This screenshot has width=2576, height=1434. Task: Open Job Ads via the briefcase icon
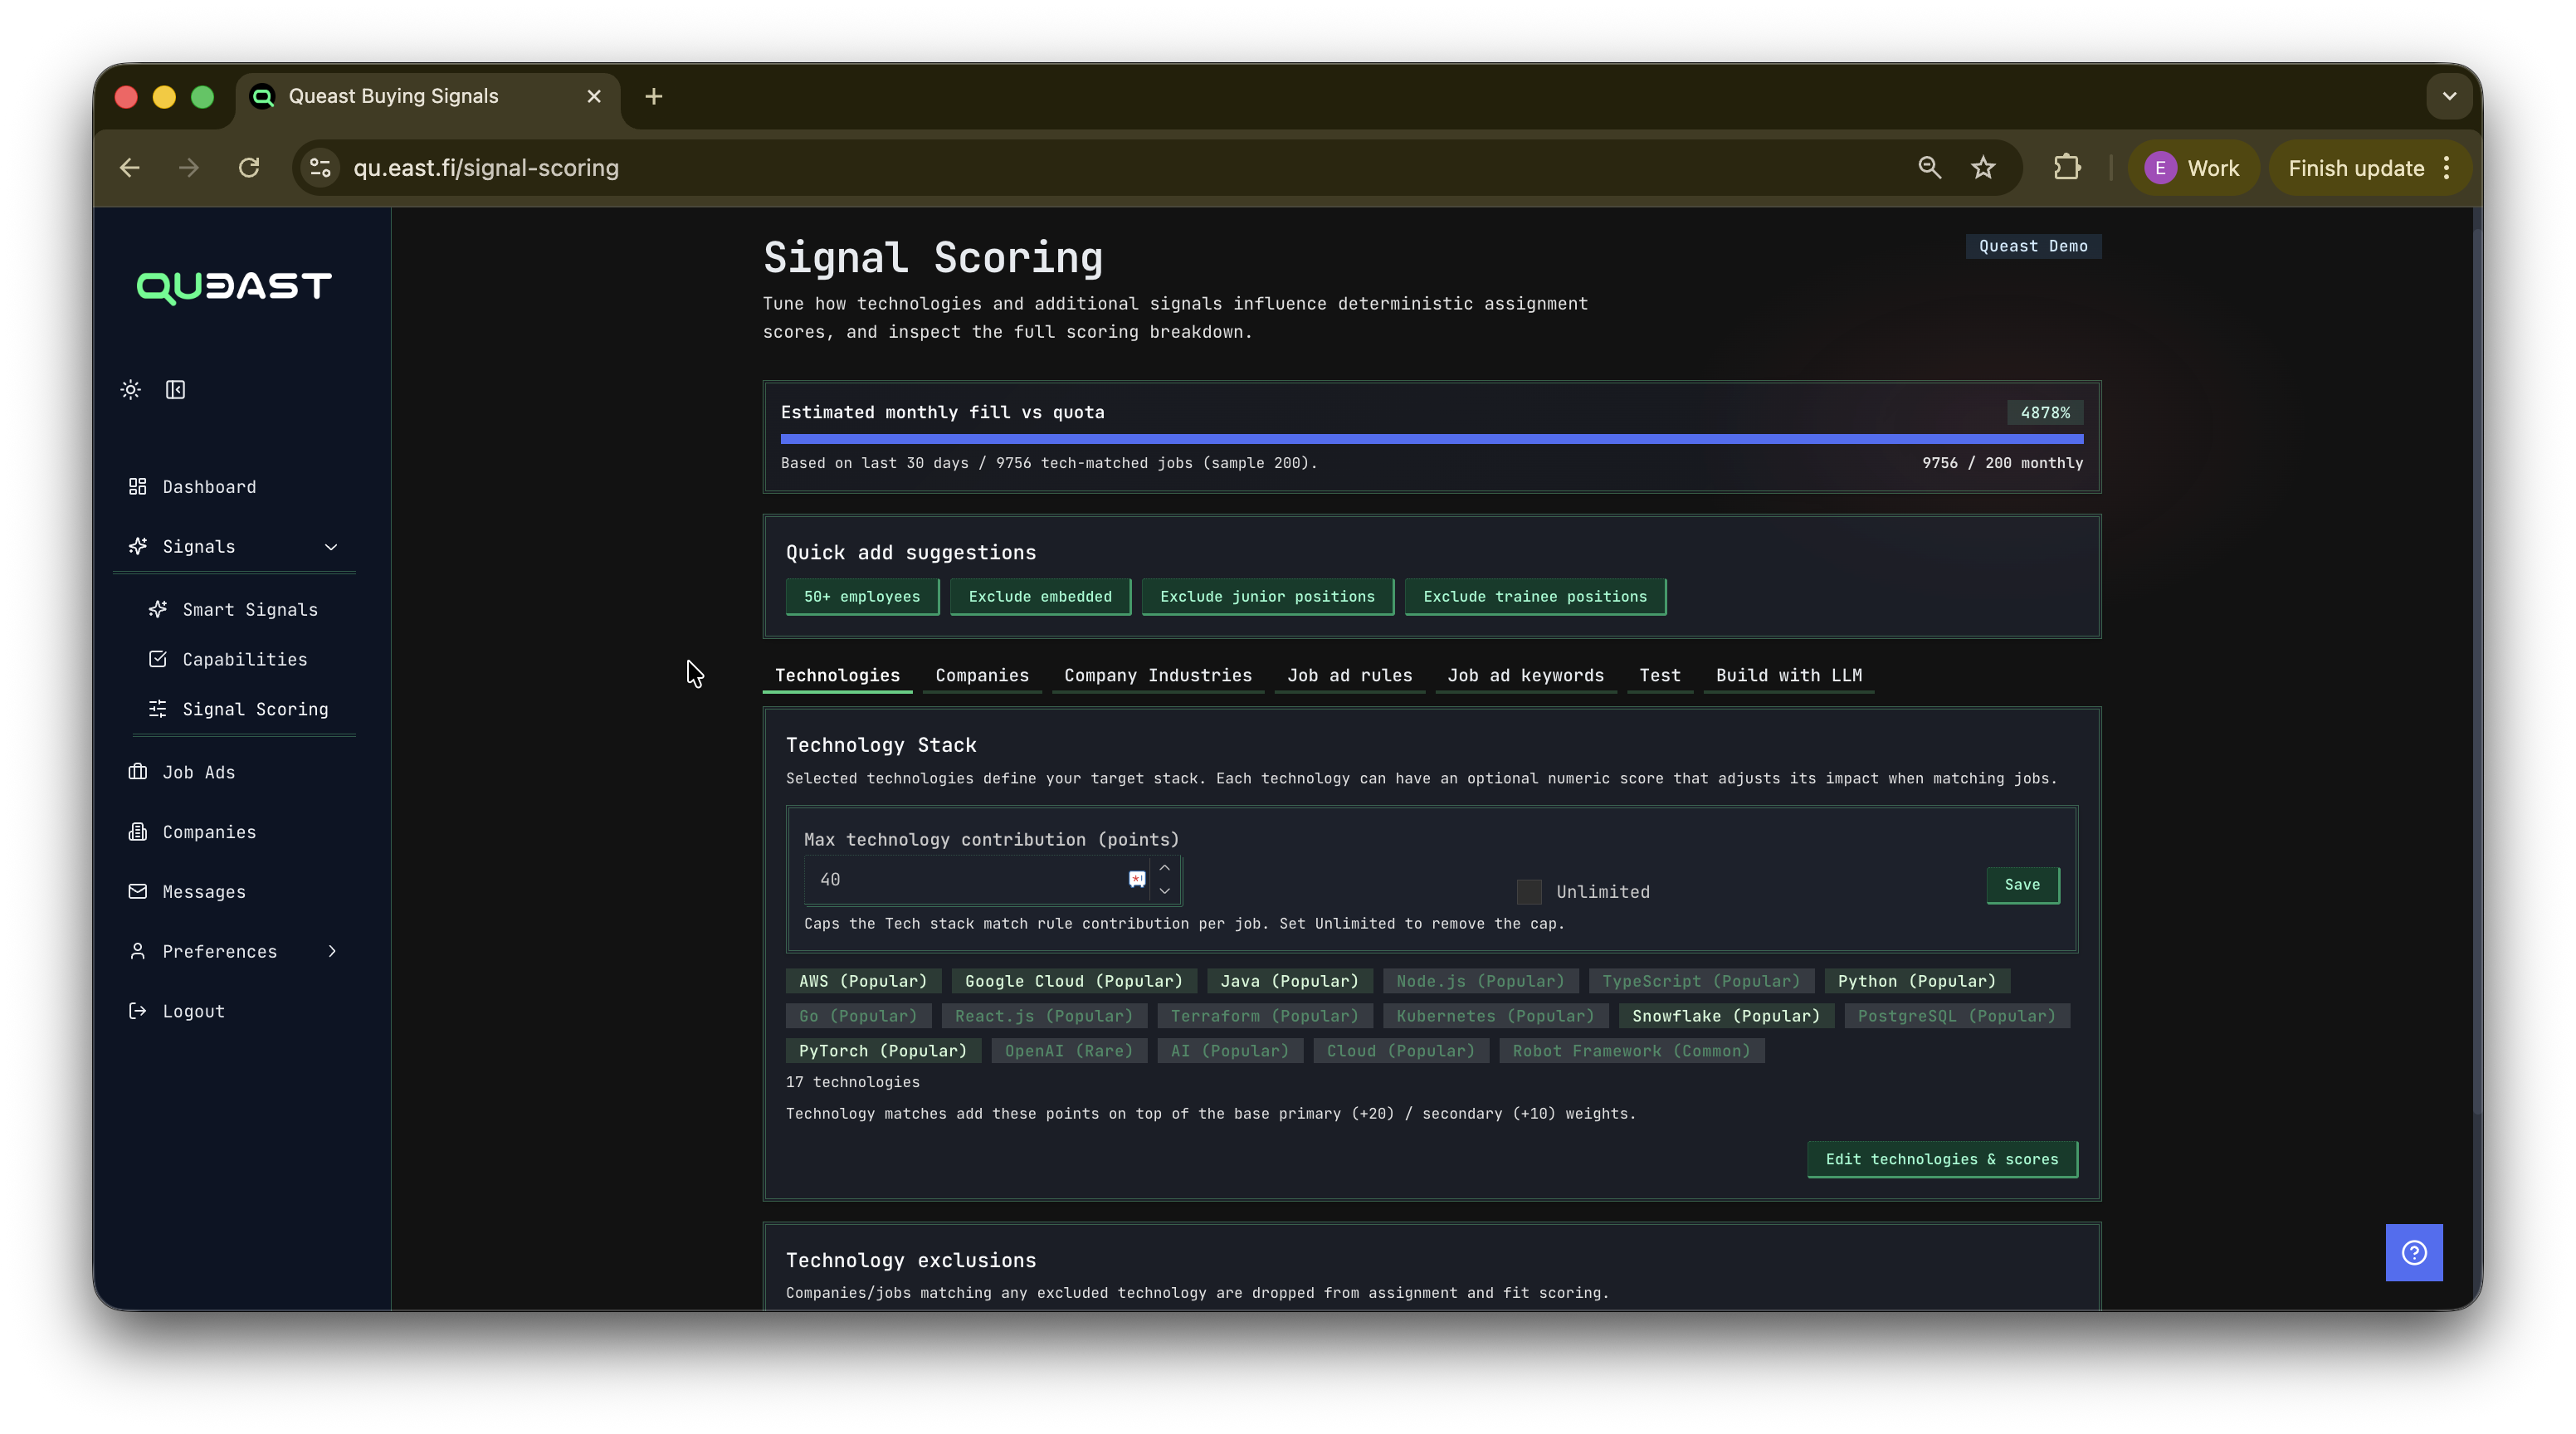pyautogui.click(x=137, y=772)
